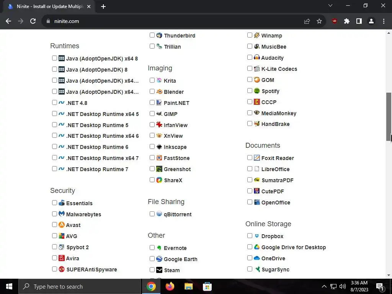Click the Paint.NET app icon
Screen dimensions: 392x294
pyautogui.click(x=159, y=103)
